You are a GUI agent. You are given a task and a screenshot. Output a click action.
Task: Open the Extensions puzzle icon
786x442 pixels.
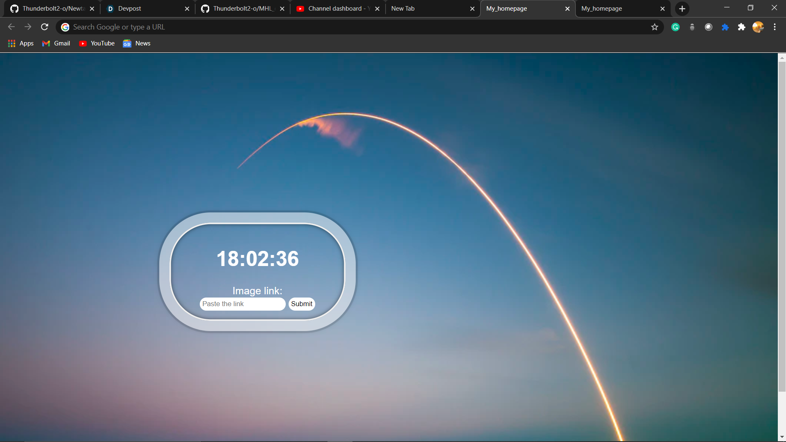pyautogui.click(x=741, y=27)
